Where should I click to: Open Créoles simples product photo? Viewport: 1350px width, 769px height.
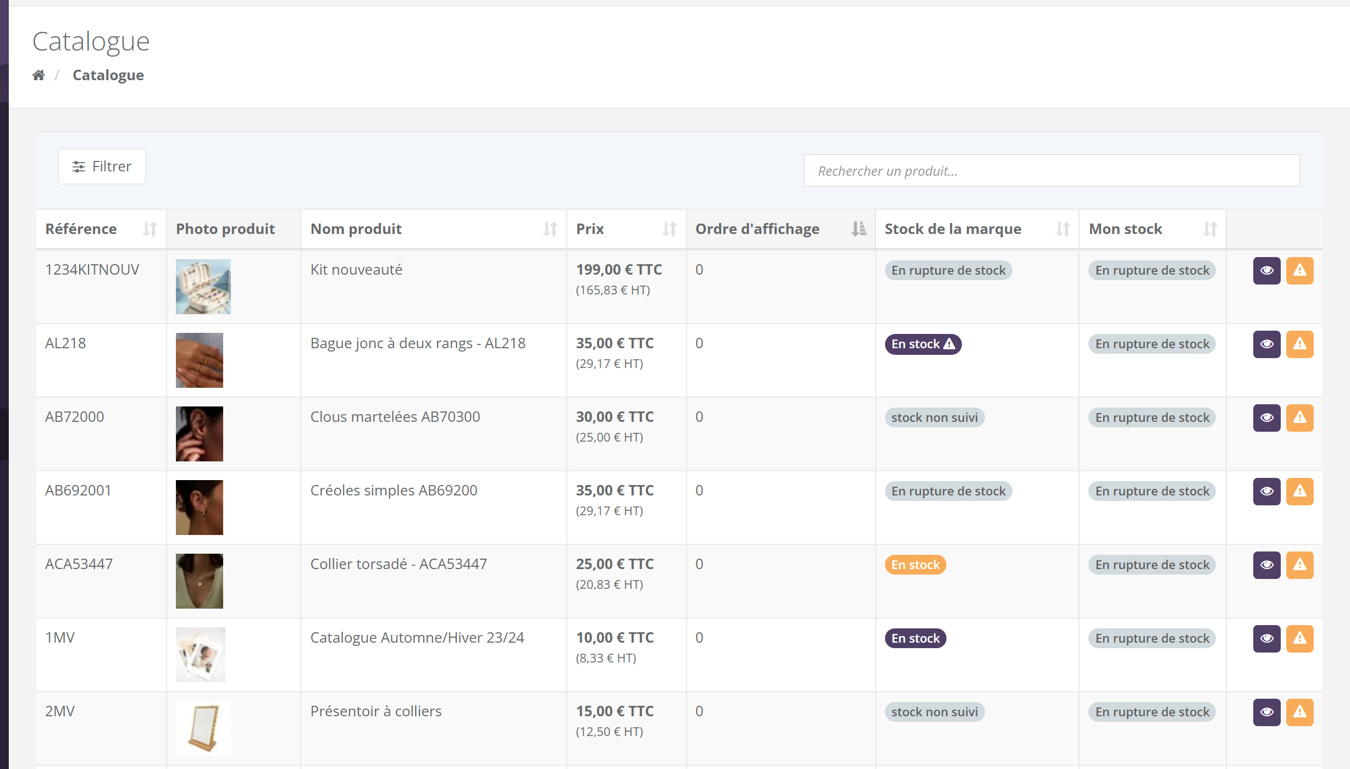coord(200,508)
